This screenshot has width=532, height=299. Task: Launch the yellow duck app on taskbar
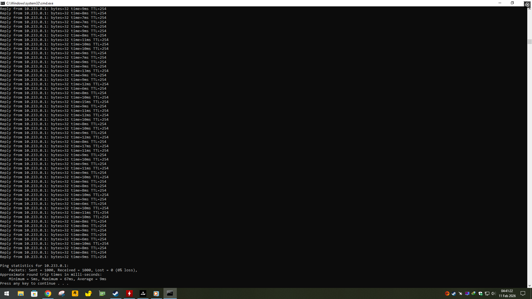click(x=88, y=293)
